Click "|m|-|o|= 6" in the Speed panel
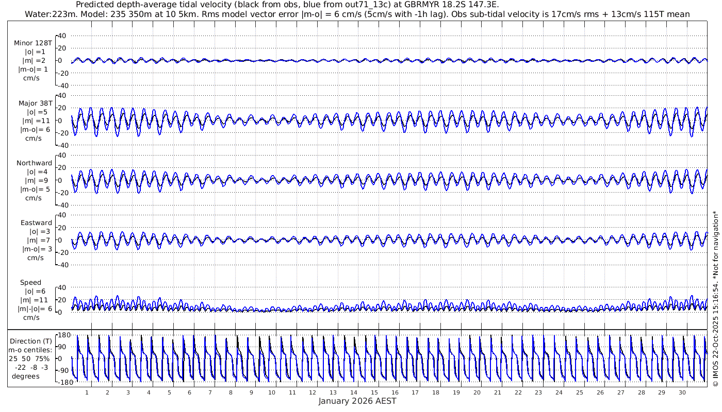The width and height of the screenshot is (722, 412). (35, 309)
